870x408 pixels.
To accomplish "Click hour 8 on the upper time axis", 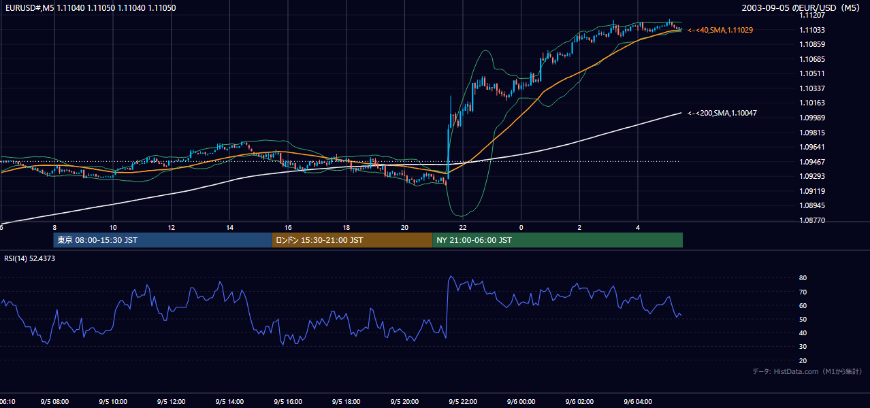I will [54, 227].
